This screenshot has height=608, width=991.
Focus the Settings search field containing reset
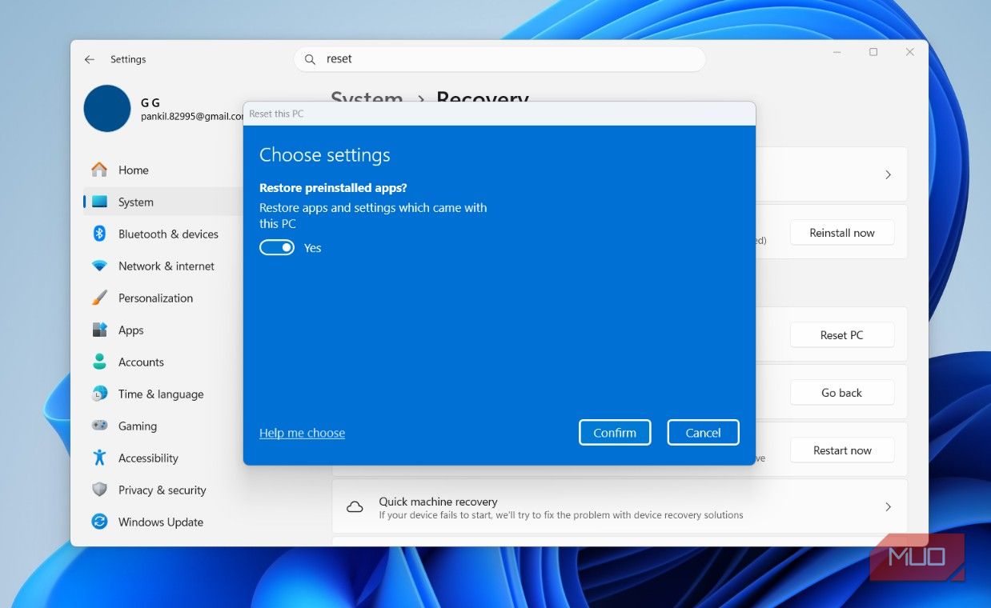(500, 59)
